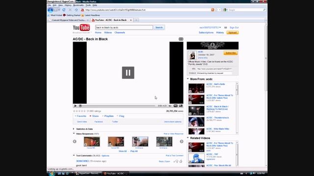The image size is (314, 176).
Task: Open the YouTube inbox envelope icon
Action: 226,27
